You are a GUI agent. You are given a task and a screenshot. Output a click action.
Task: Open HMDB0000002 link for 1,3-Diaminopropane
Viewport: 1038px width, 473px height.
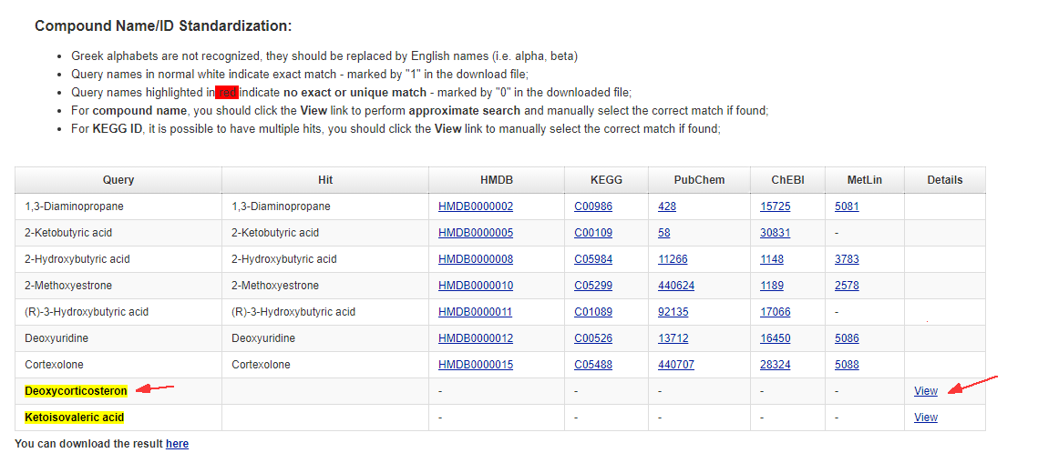coord(475,206)
